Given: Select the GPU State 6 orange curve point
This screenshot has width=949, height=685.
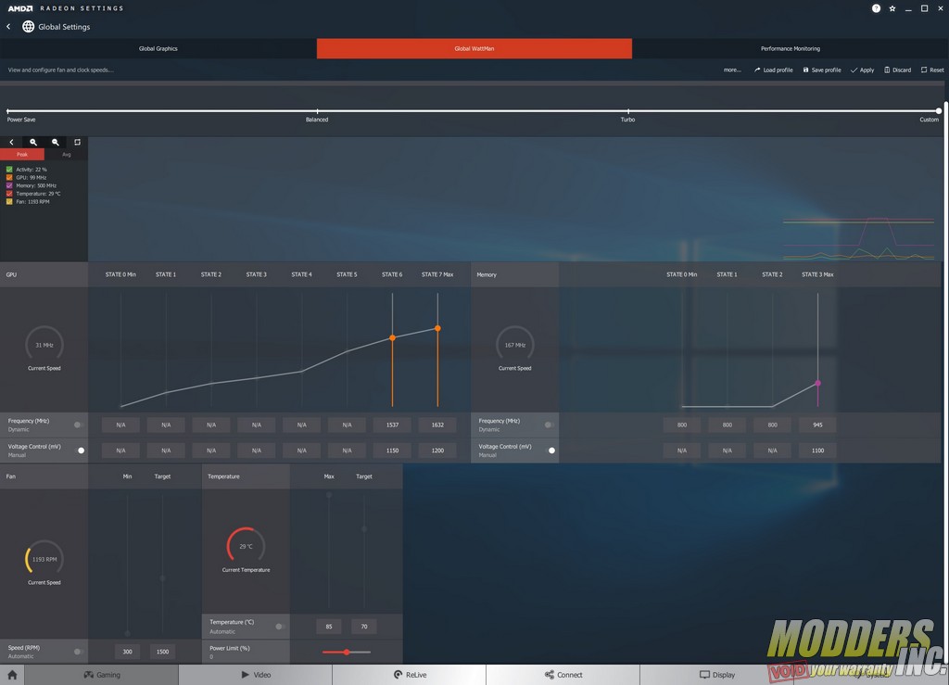Looking at the screenshot, I should pos(392,337).
